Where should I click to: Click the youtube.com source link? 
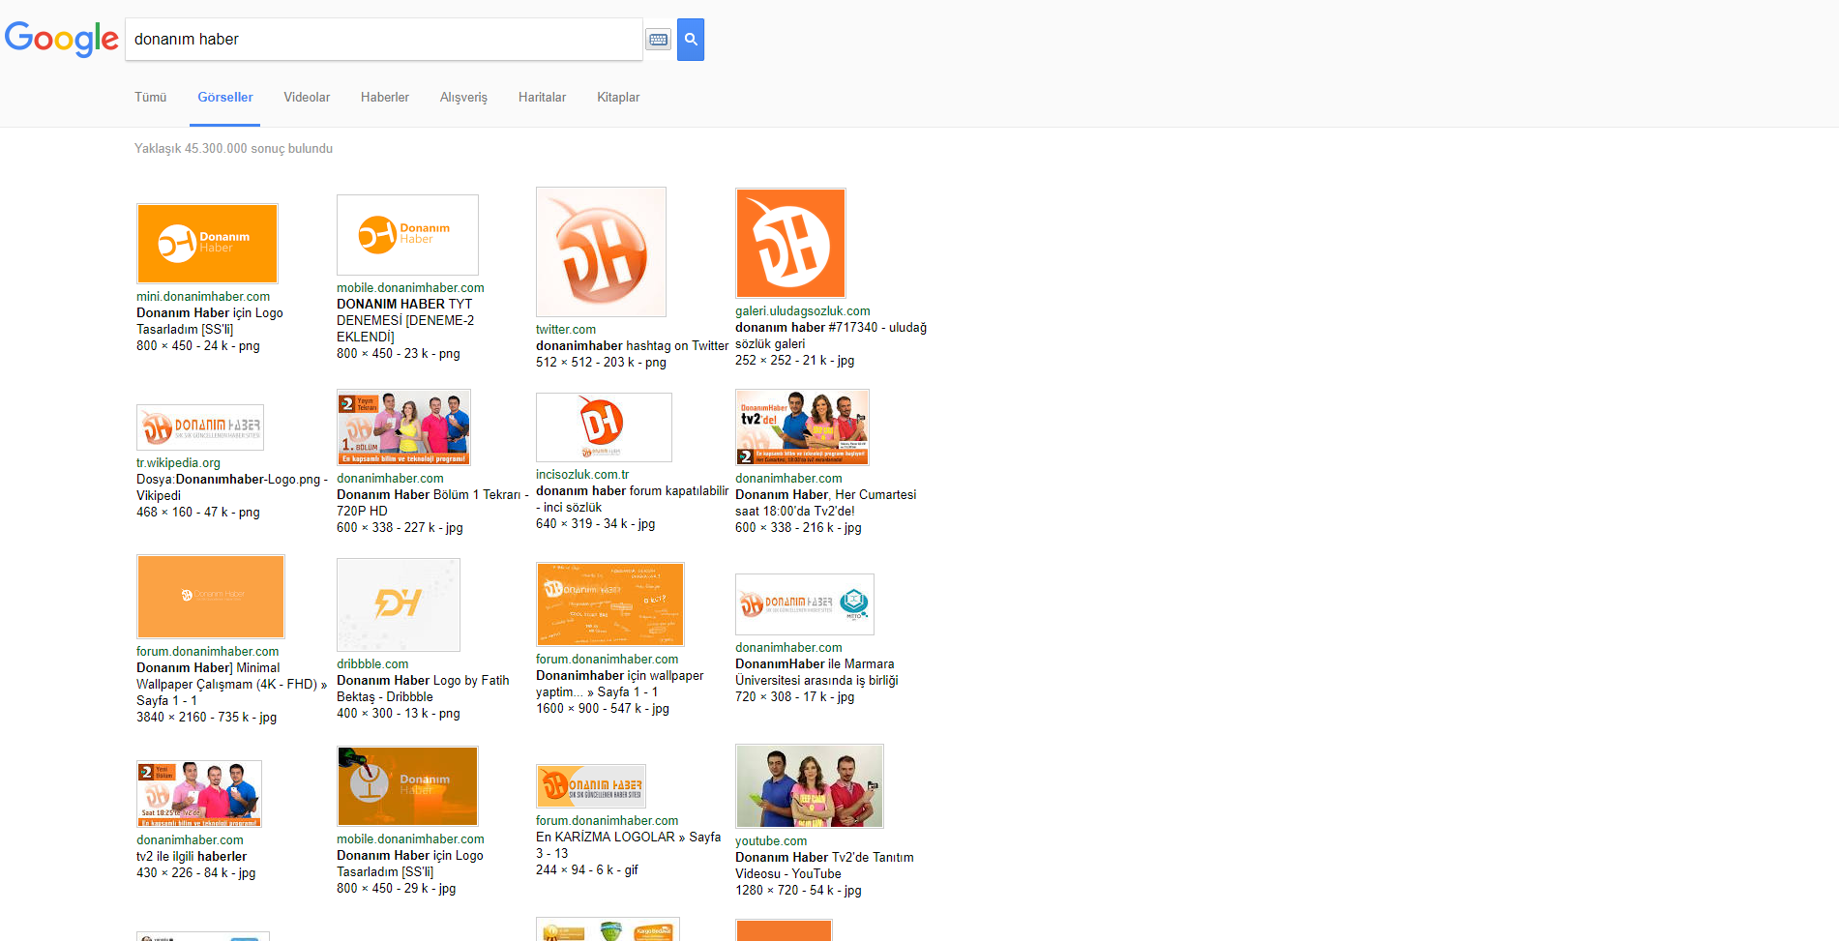tap(771, 841)
